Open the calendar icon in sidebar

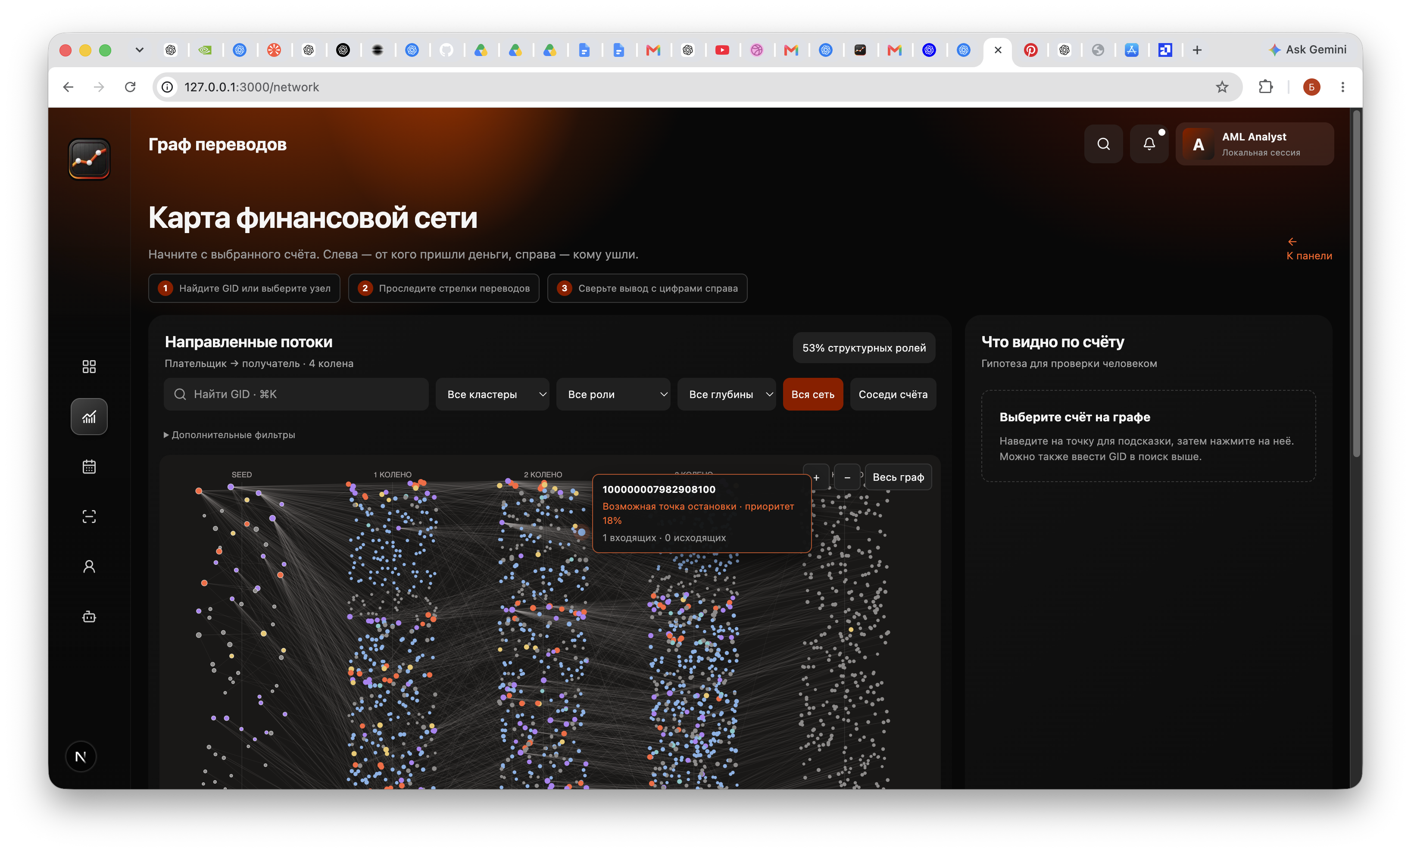point(89,467)
